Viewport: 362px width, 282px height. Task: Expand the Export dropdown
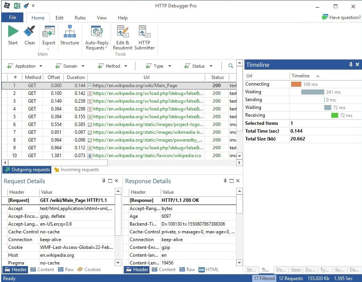pos(49,49)
